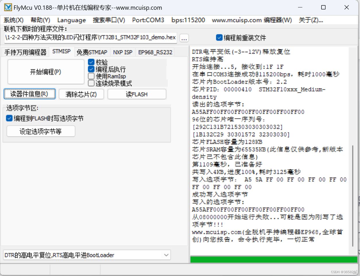The image size is (360, 276).
Task: Toggle the 编程后执行 checkbox
Action: [107, 69]
